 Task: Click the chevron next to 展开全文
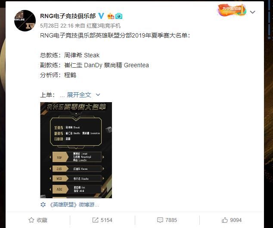(98, 95)
